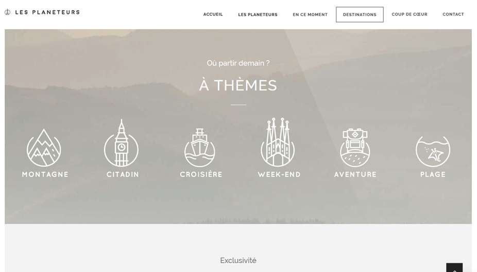Image resolution: width=477 pixels, height=272 pixels.
Task: Navigate to the Contact page
Action: point(453,14)
